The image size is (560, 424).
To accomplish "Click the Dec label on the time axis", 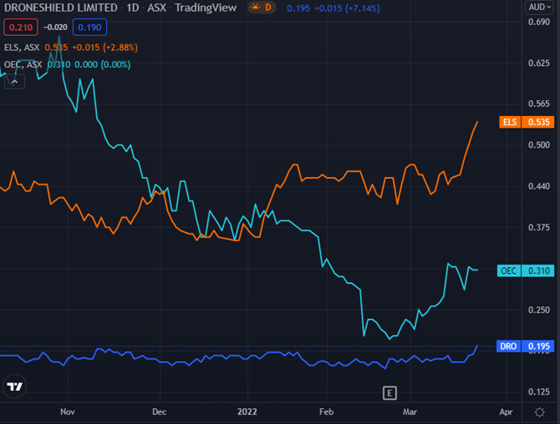I will click(x=160, y=411).
